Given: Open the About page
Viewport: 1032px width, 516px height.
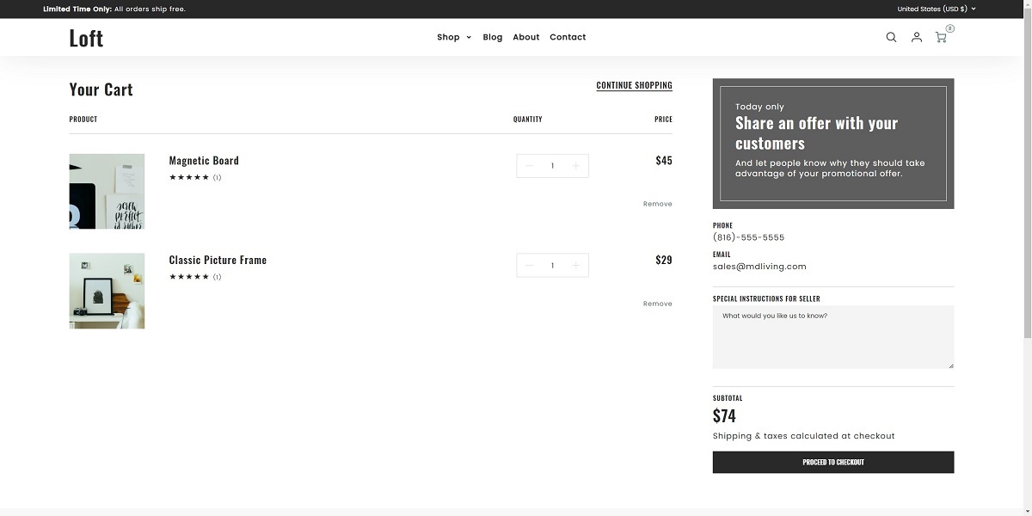Looking at the screenshot, I should click(525, 37).
